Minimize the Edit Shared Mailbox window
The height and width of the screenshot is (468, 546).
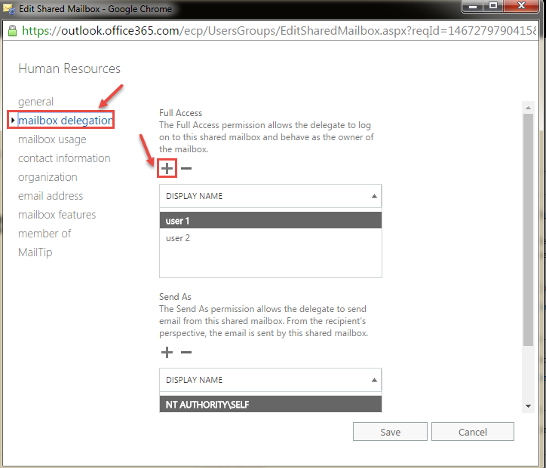[x=473, y=6]
